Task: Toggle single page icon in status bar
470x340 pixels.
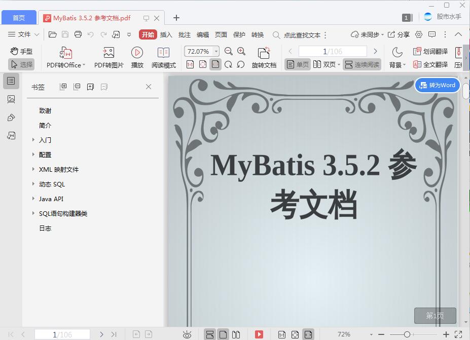Action: [223, 334]
